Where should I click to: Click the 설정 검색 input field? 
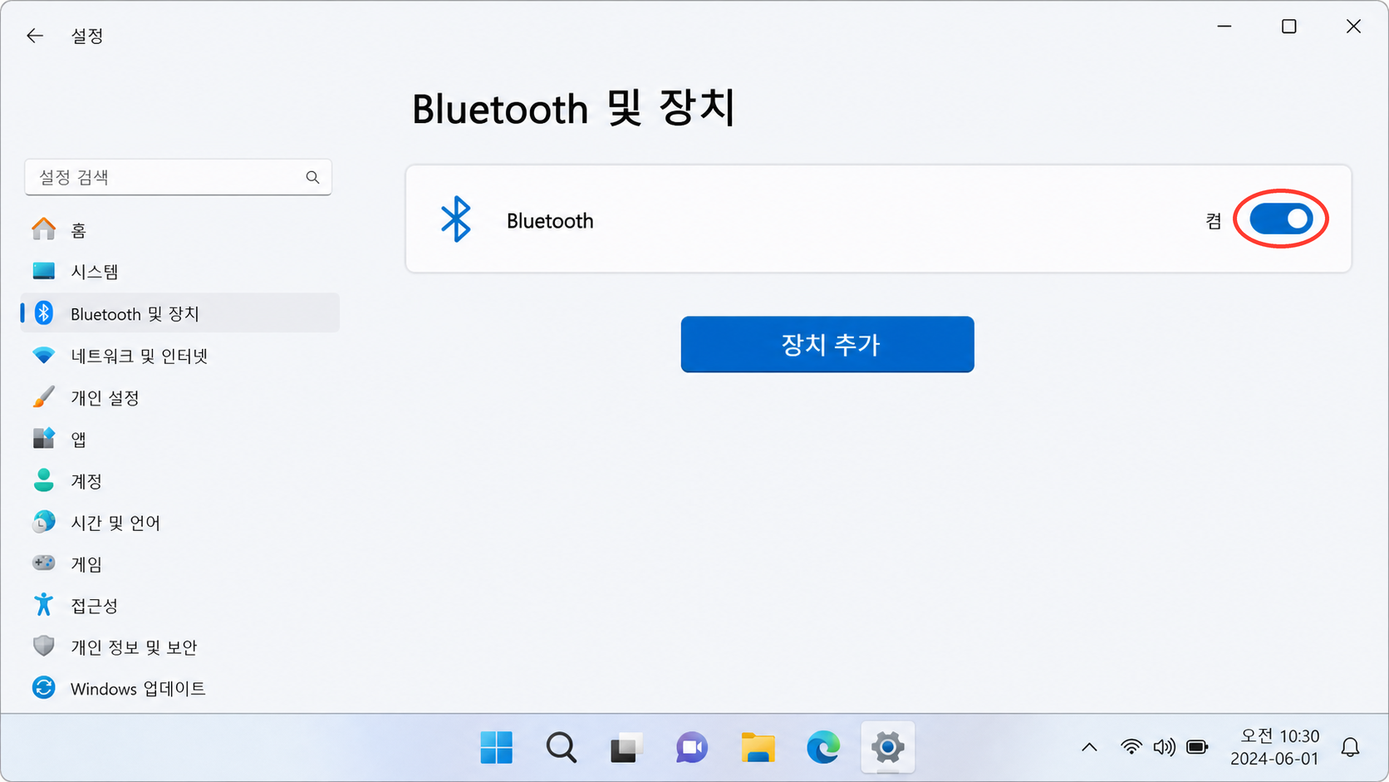pyautogui.click(x=178, y=177)
